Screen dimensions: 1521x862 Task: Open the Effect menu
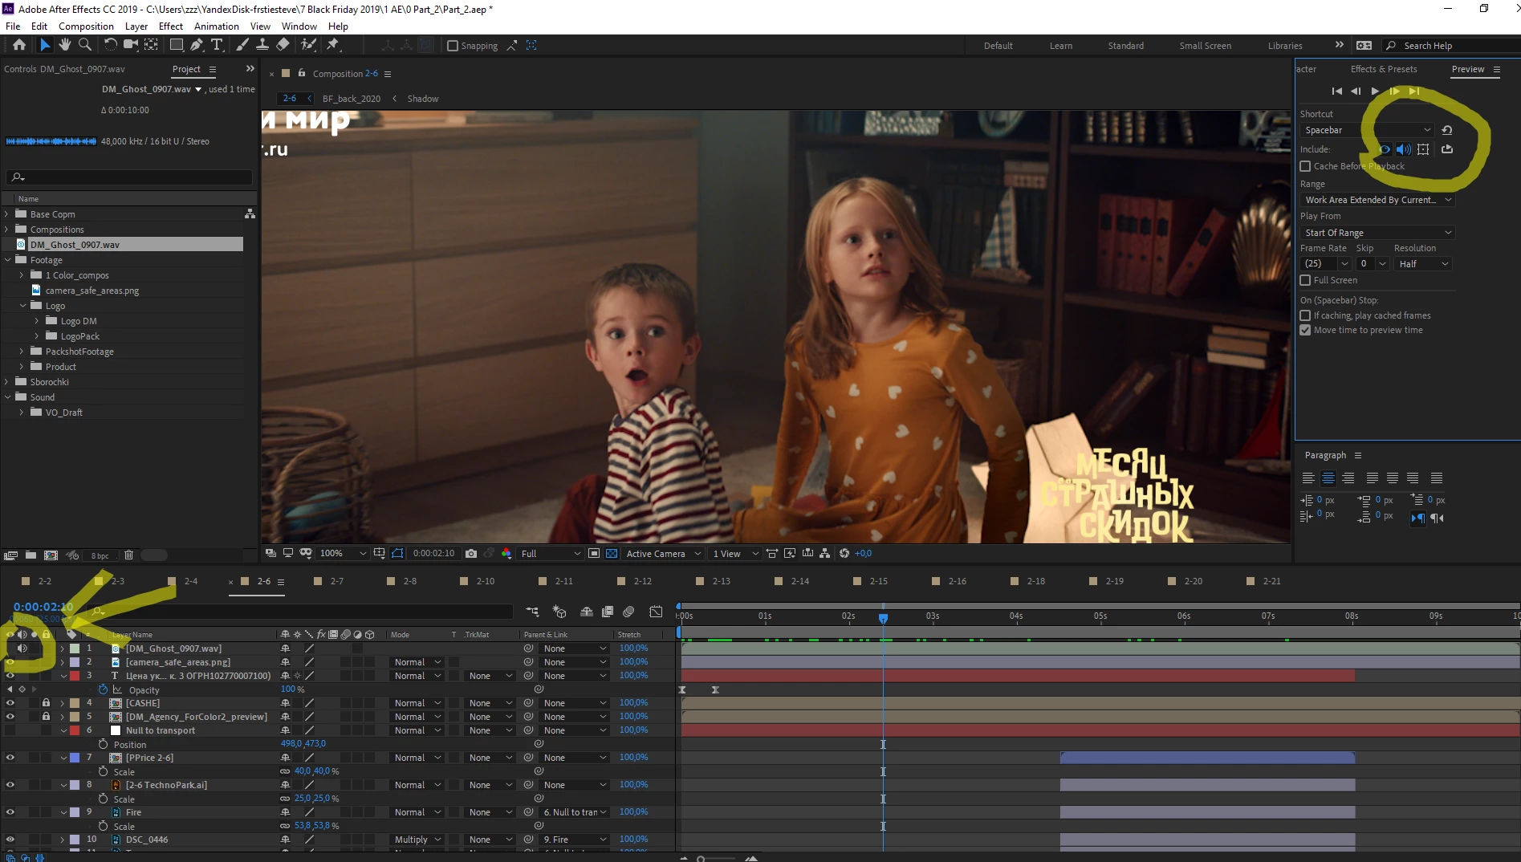pos(171,26)
